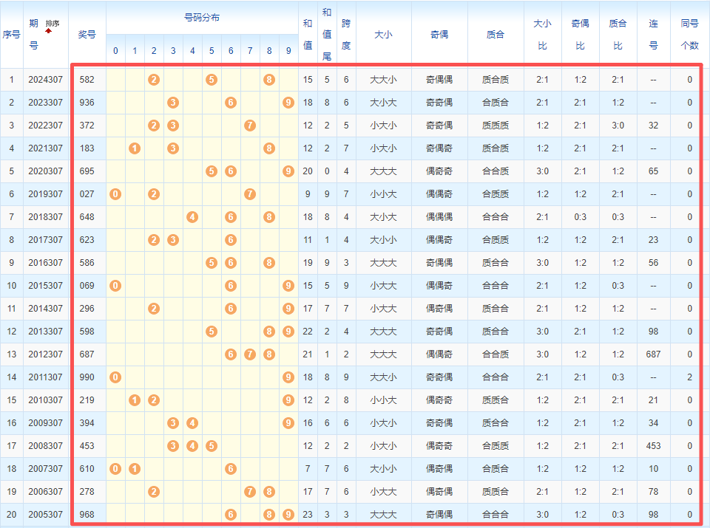The height and width of the screenshot is (528, 710).
Task: Click the 奖号 column header
Action: tap(87, 35)
